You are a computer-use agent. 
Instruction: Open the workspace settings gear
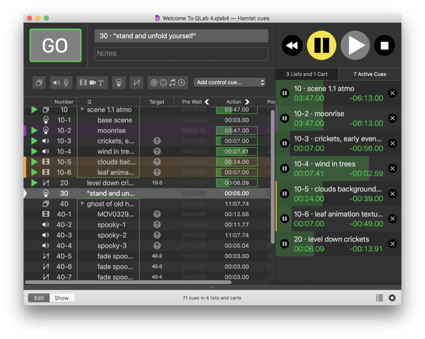click(x=392, y=298)
